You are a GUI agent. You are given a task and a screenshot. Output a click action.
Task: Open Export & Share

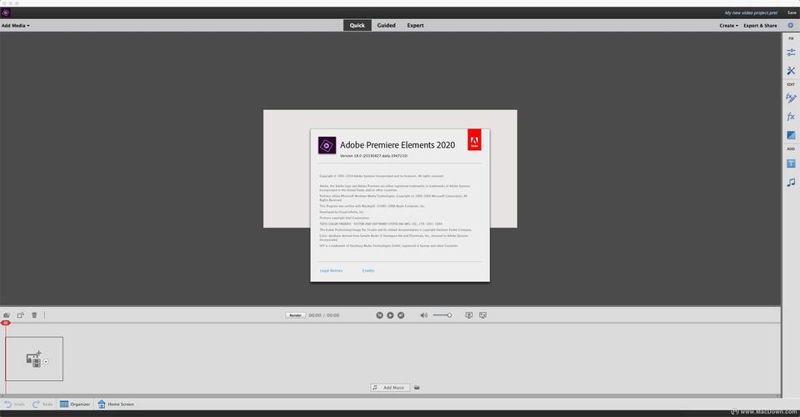click(x=760, y=26)
